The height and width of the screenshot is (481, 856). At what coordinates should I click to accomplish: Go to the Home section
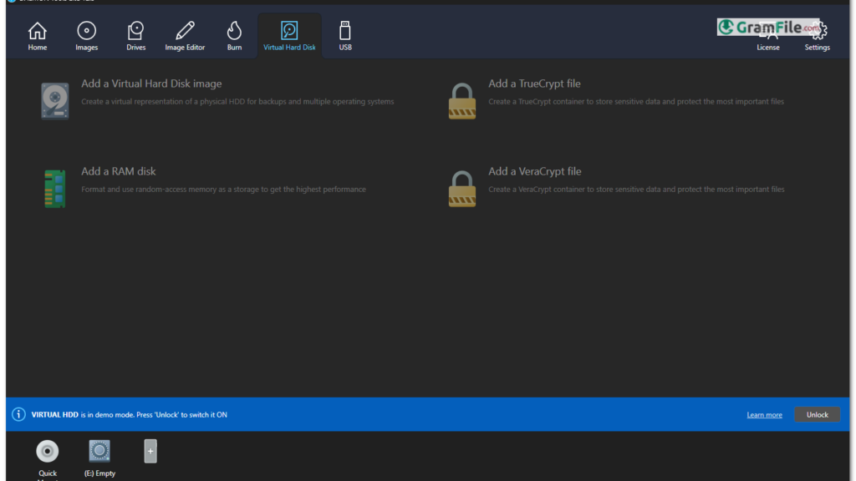[38, 36]
